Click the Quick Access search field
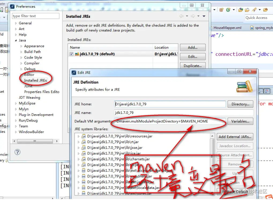Viewport: 273px width, 200px height. point(259,18)
